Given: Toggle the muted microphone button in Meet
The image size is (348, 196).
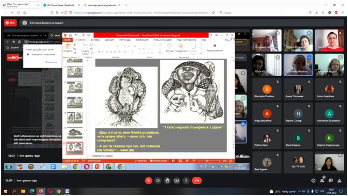Looking at the screenshot, I should [148, 180].
